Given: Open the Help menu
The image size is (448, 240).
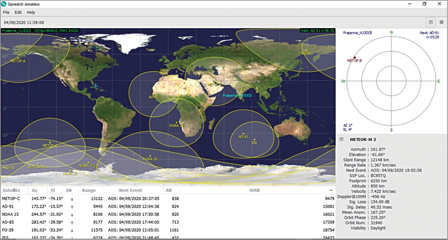Looking at the screenshot, I should point(31,12).
